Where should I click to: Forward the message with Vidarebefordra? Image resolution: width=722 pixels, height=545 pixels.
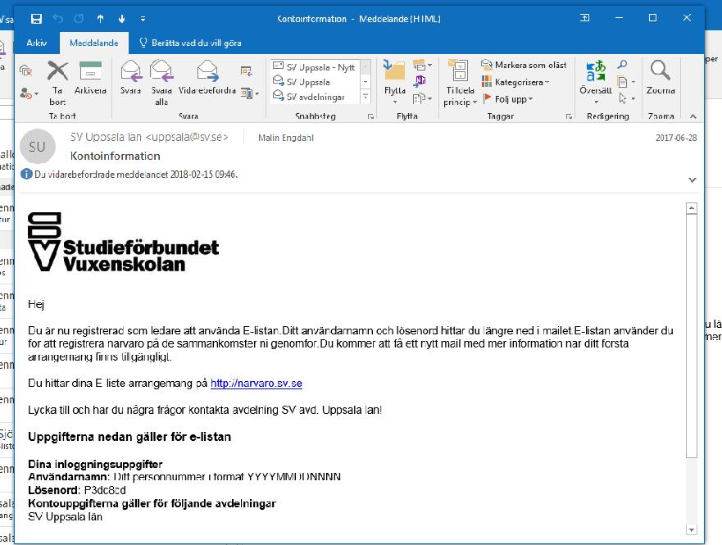(207, 78)
